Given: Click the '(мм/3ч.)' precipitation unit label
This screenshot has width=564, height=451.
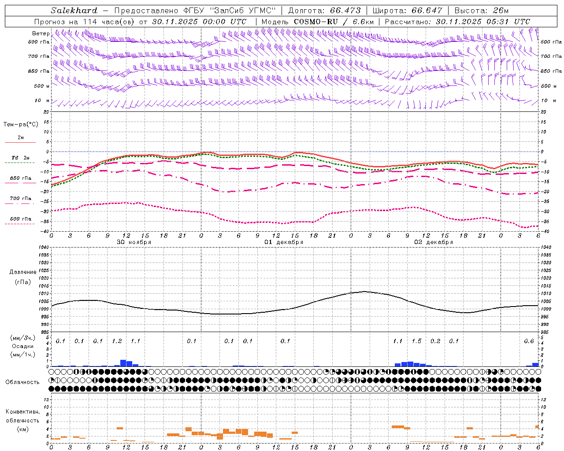Looking at the screenshot, I should (22, 338).
